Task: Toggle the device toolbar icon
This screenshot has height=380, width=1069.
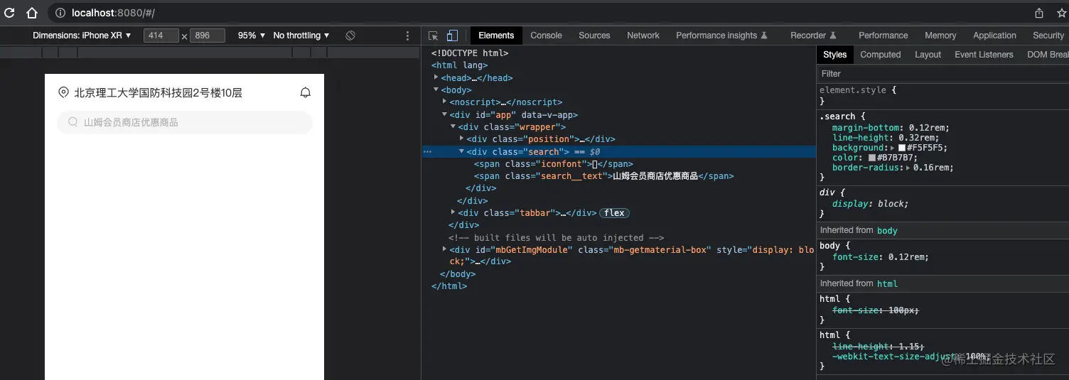Action: 452,36
